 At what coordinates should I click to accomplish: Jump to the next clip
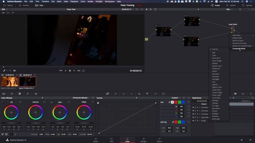click(x=79, y=71)
